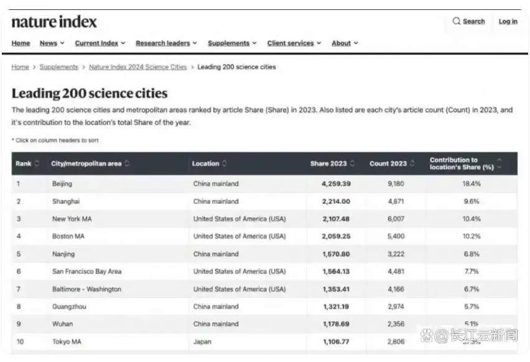Open Supplements breadcrumb link

58,67
